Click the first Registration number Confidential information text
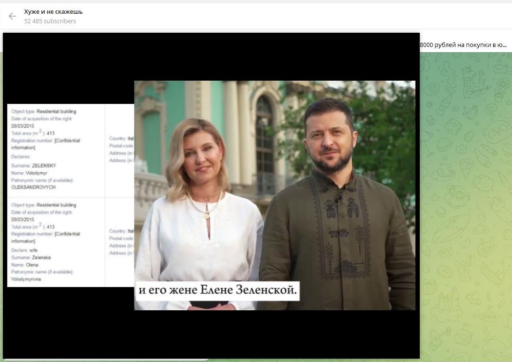Screen dimensions: 512x362 46,144
